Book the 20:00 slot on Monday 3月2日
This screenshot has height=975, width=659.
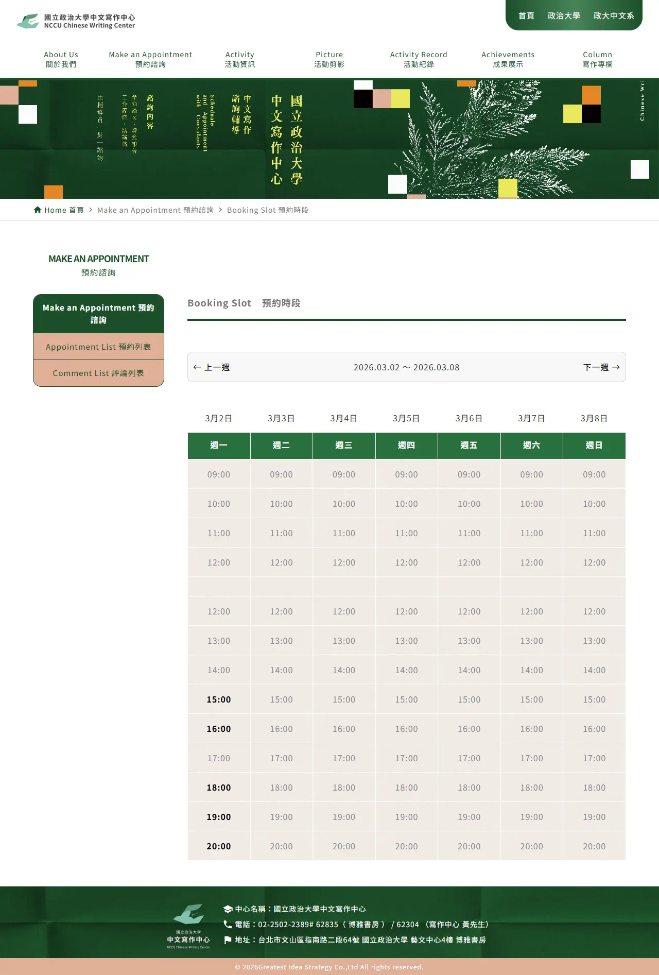(219, 846)
